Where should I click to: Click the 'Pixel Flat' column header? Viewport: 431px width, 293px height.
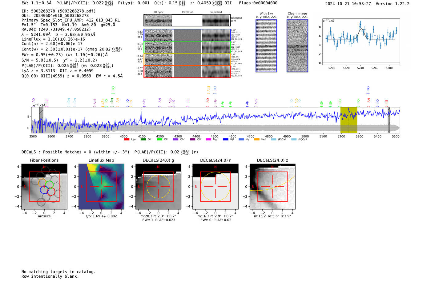[x=187, y=12]
